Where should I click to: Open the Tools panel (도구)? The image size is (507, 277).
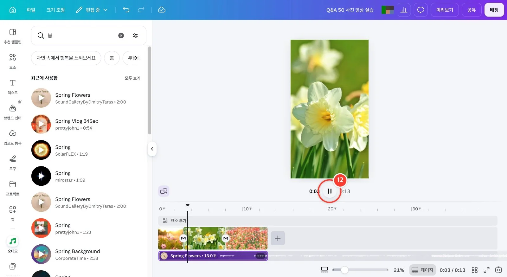(13, 163)
